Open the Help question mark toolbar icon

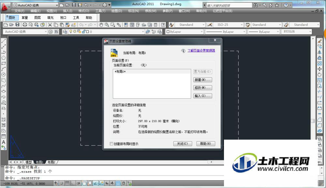163,25
